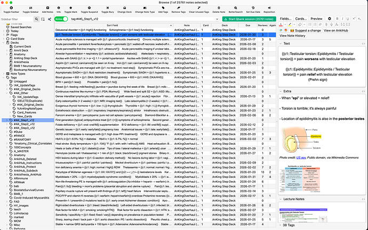Sort by the Due column header
368x230 pixels.
248,26
